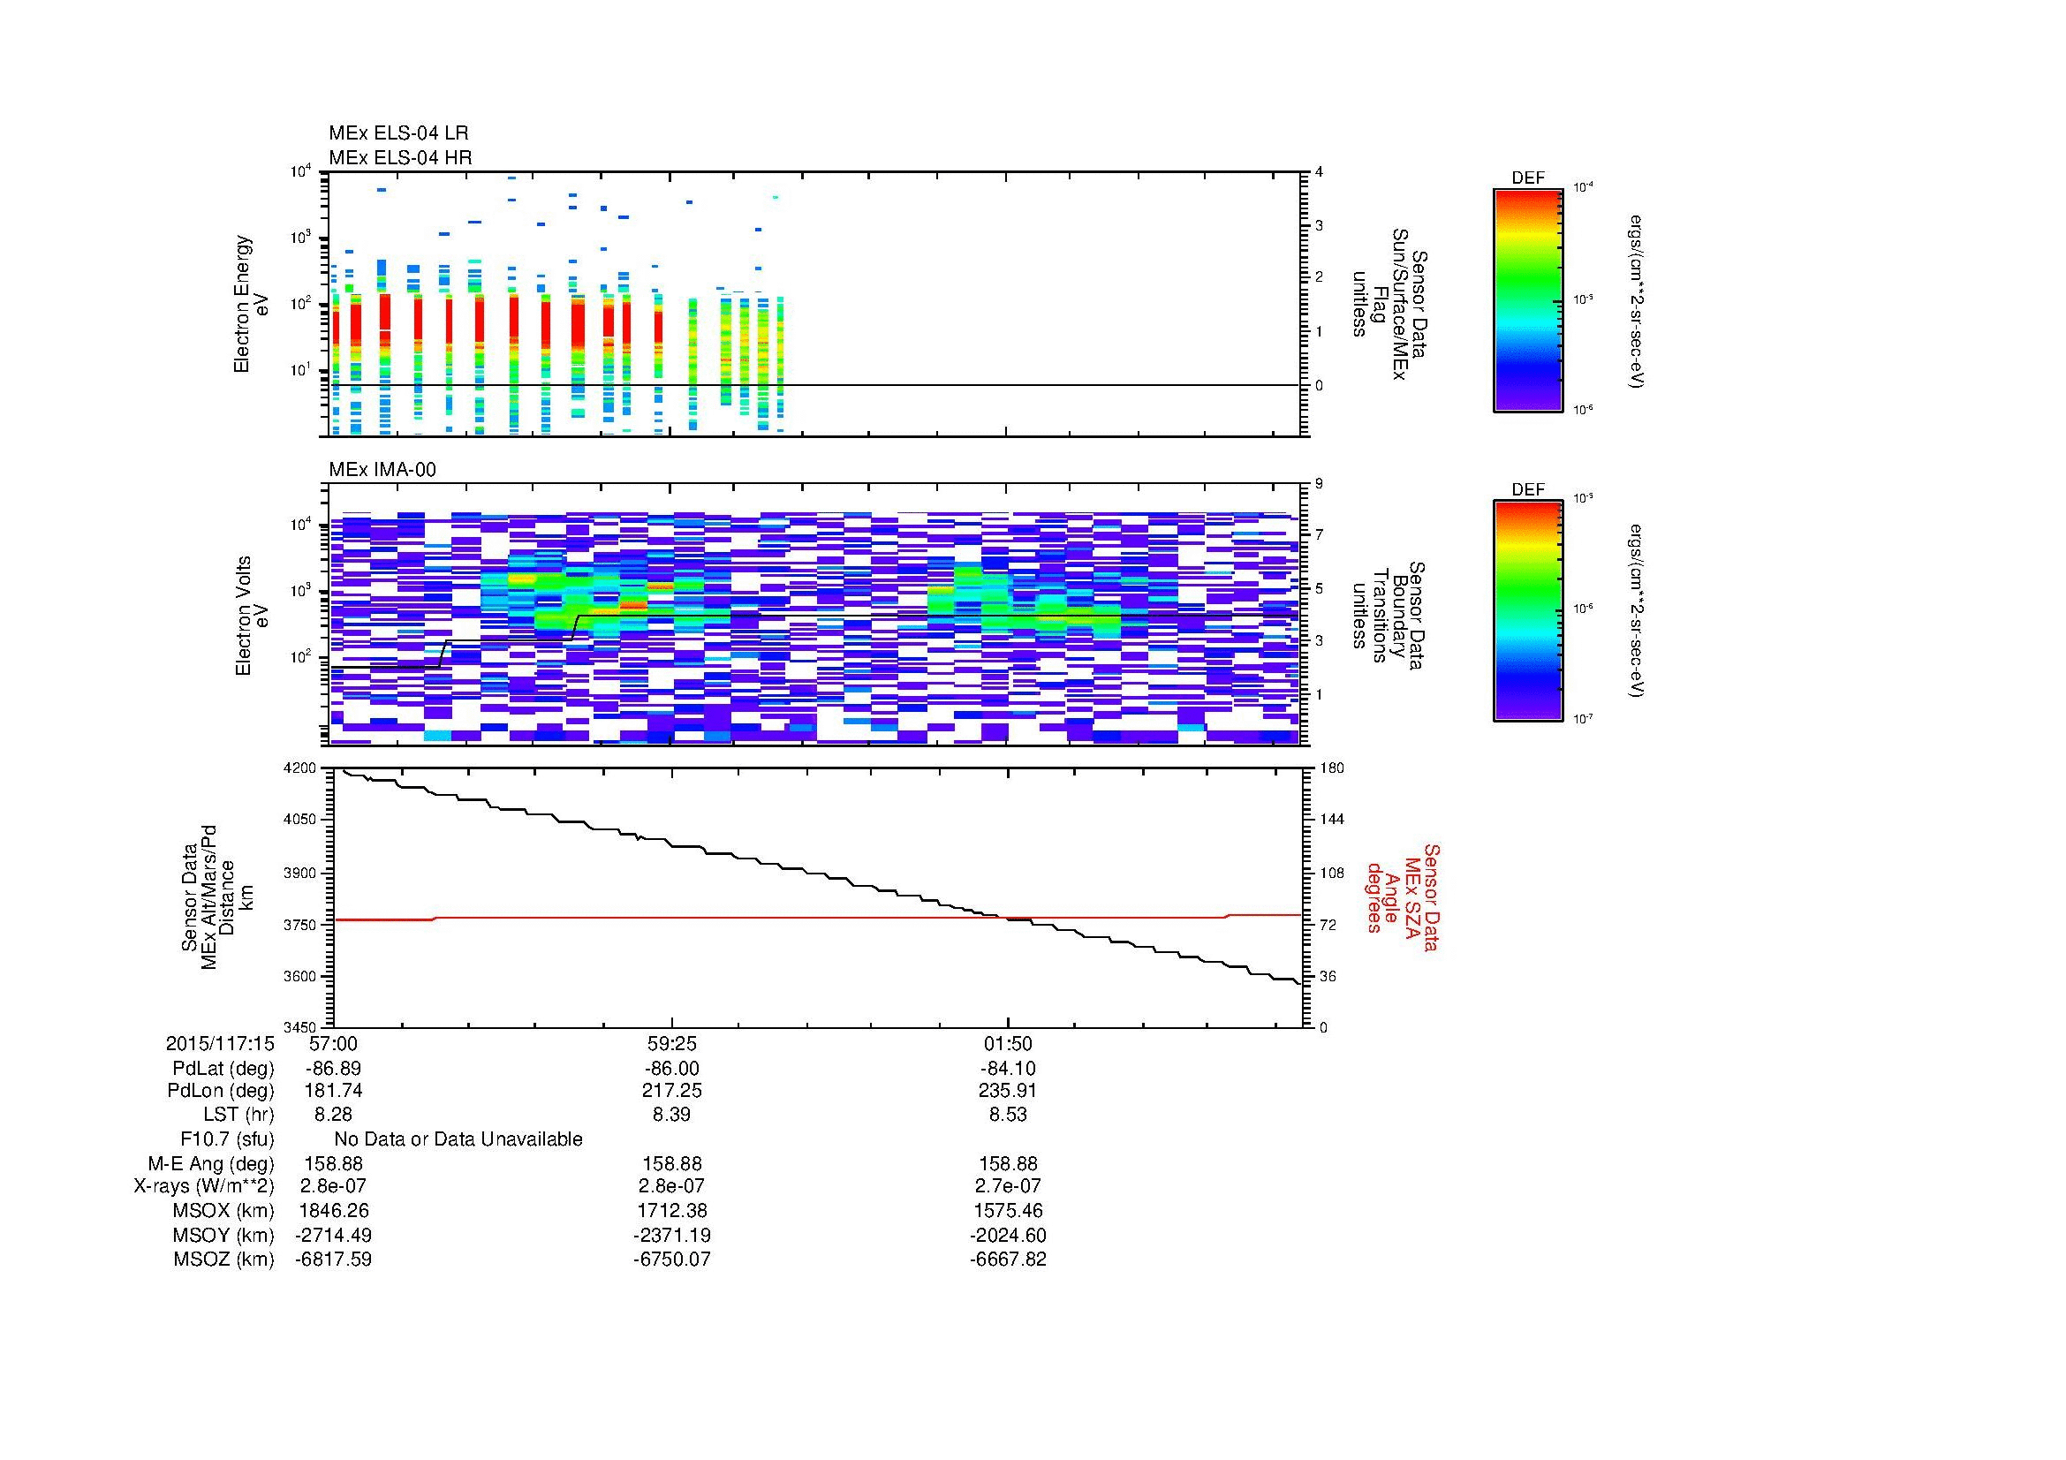Viewport: 2066px width, 1460px height.
Task: Click the 'MSOX (km)' row label
Action: click(x=223, y=1211)
